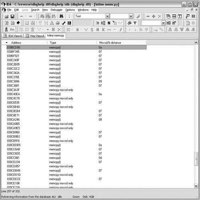200x200 pixels.
Task: Click the K icon in third toolbar
Action: tap(103, 30)
